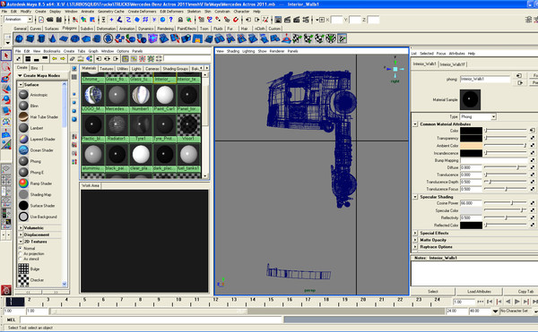Choose the Paint Selection tool
538x332 pixels.
coord(6,78)
